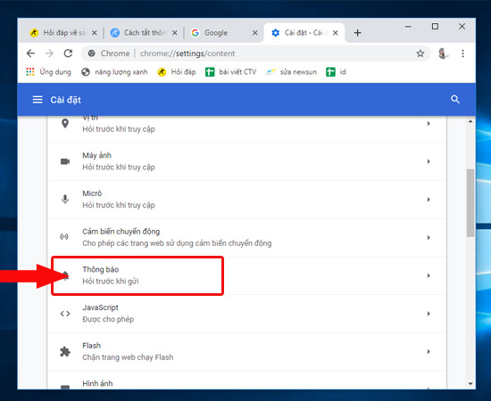
Task: Click the forward navigation arrow
Action: pos(49,53)
